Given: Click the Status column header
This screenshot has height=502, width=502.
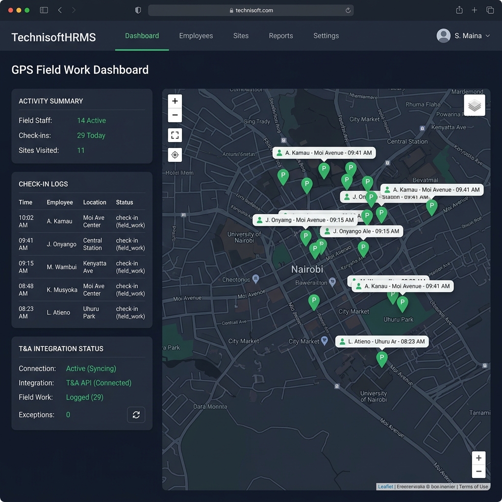Looking at the screenshot, I should (124, 202).
